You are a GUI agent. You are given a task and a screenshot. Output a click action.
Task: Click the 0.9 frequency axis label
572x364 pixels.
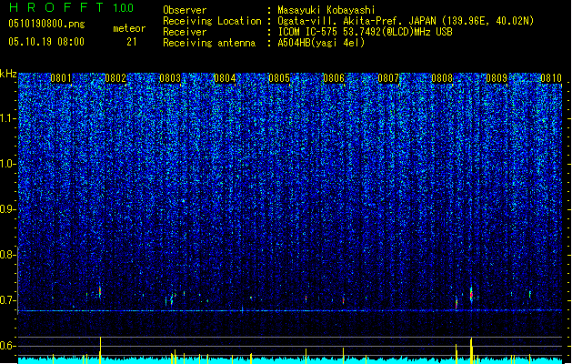click(x=8, y=209)
